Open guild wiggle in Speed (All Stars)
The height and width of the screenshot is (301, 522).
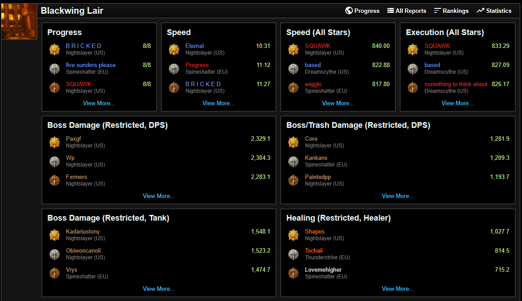313,84
